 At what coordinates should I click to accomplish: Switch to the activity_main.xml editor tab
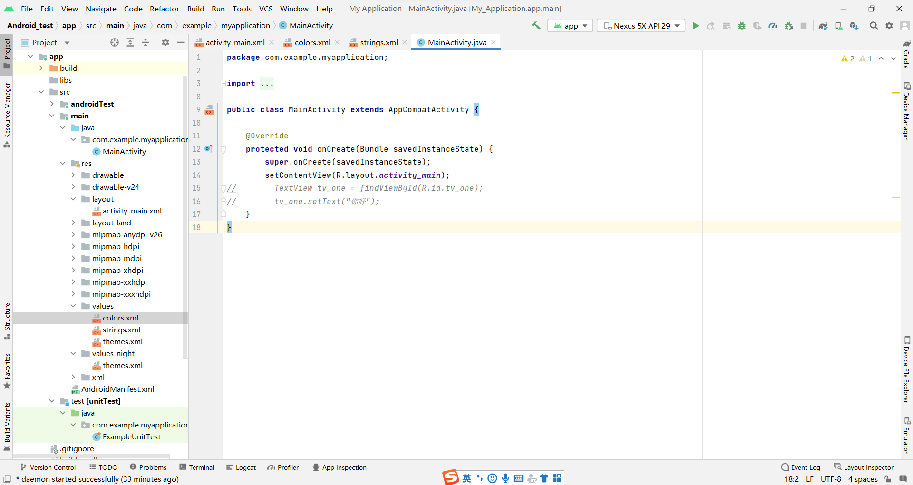tap(234, 42)
